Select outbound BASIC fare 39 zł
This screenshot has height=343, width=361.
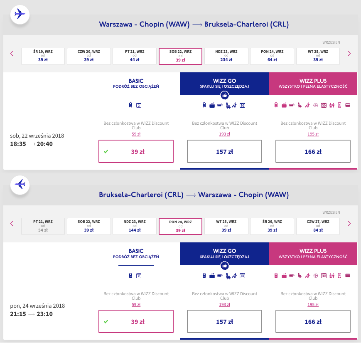(136, 151)
